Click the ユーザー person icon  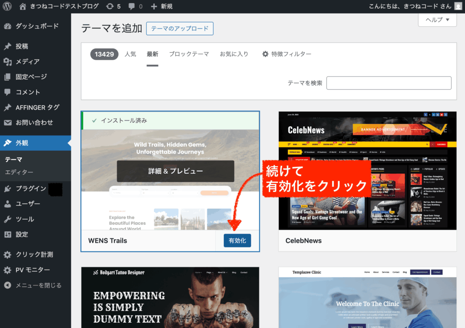tap(8, 204)
